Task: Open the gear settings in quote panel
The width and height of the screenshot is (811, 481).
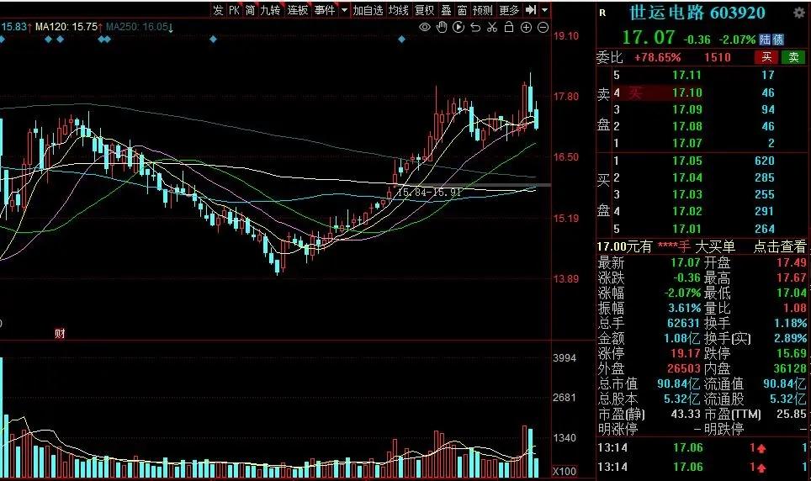Action: coord(799,13)
